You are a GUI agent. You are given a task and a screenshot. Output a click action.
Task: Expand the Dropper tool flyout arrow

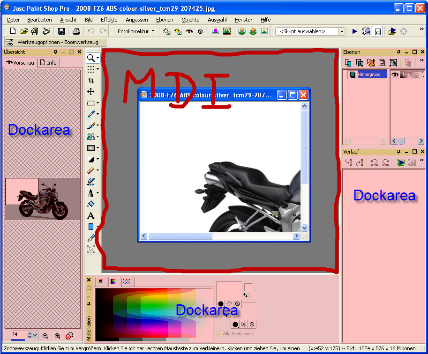[x=98, y=114]
